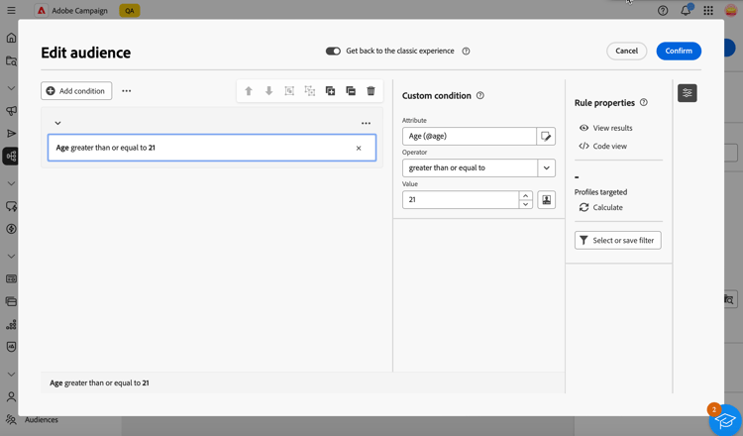Collapse the condition group chevron

click(57, 124)
